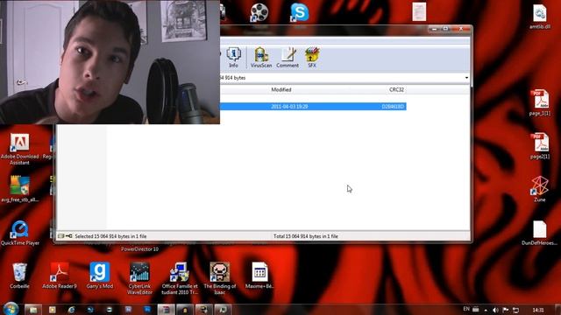Click the EN language indicator in tray
The image size is (561, 315).
tap(466, 309)
